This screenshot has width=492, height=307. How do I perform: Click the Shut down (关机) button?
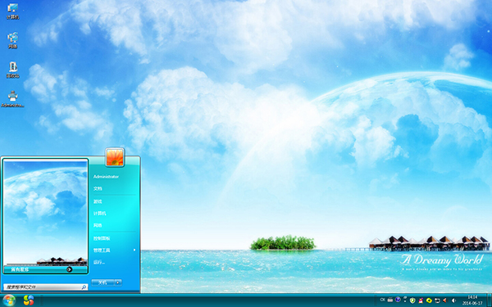tap(102, 282)
